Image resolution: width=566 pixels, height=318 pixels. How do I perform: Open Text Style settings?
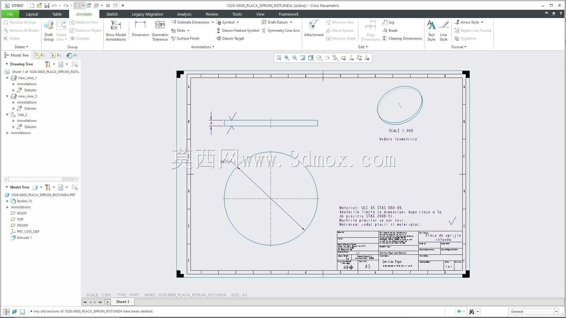tap(431, 31)
